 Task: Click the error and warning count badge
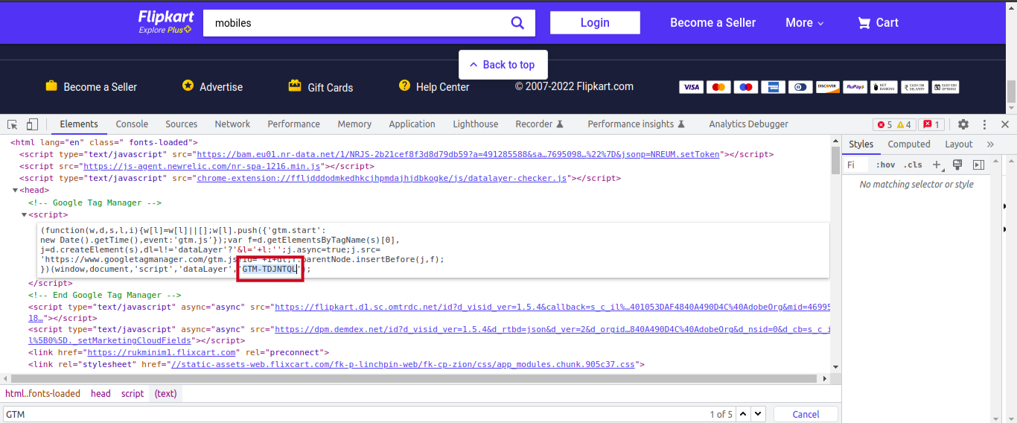point(894,124)
